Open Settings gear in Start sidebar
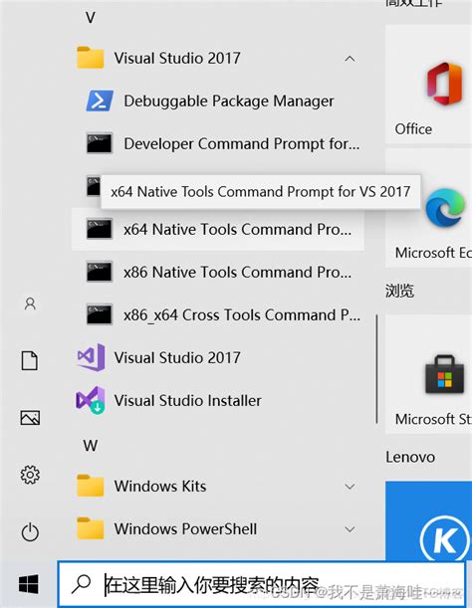The image size is (472, 608). 30,475
